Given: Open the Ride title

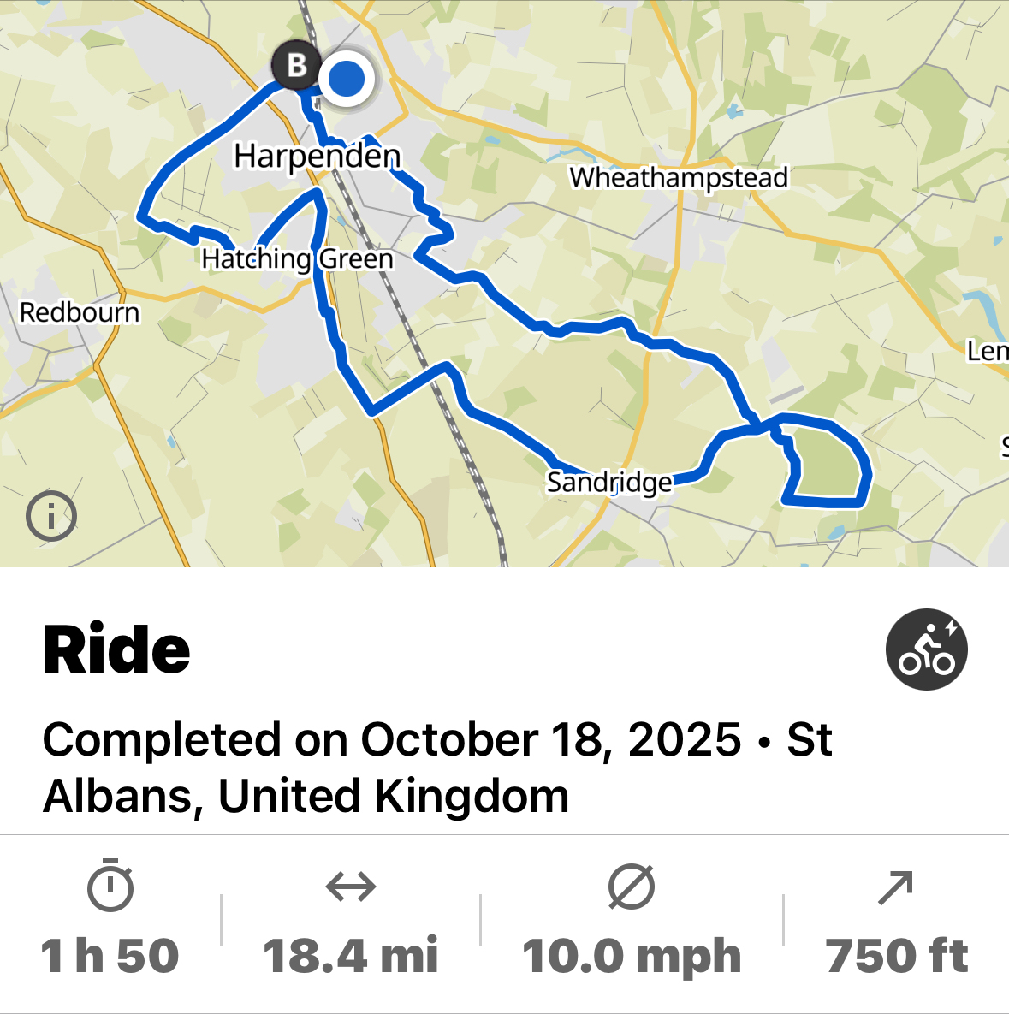Looking at the screenshot, I should click(116, 650).
